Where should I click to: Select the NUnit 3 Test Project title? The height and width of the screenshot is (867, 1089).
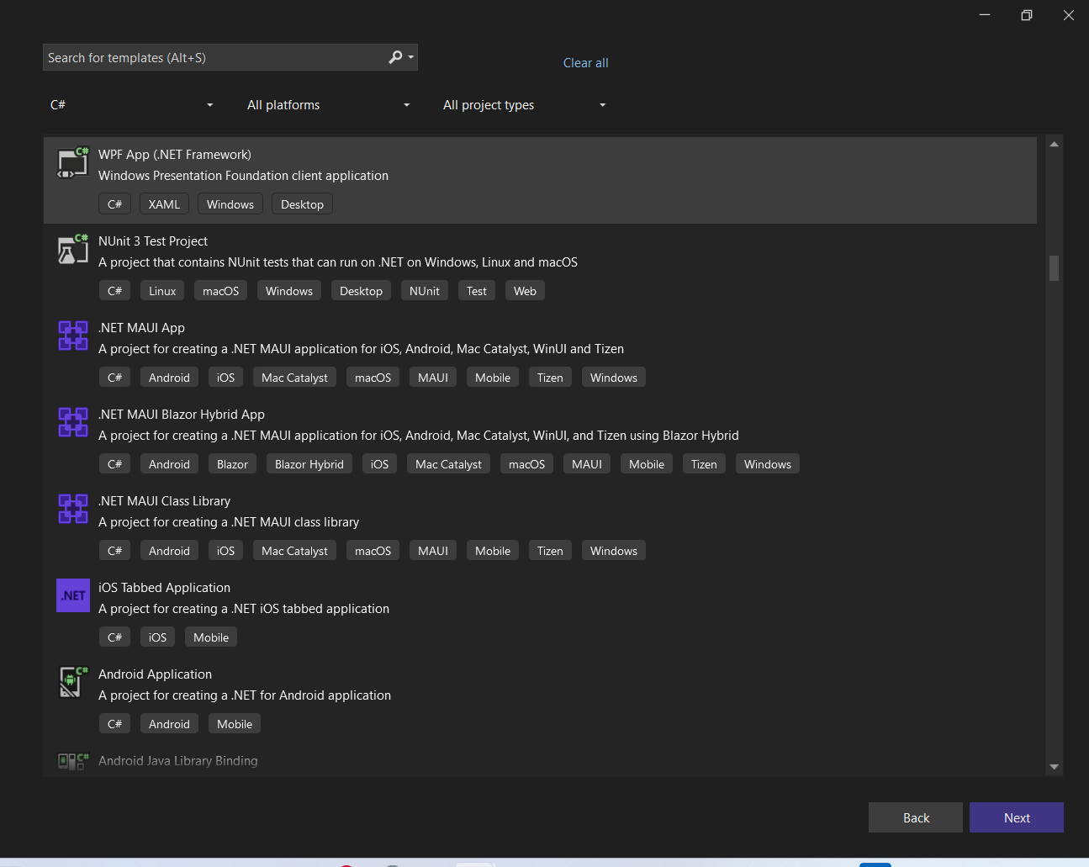click(x=153, y=241)
